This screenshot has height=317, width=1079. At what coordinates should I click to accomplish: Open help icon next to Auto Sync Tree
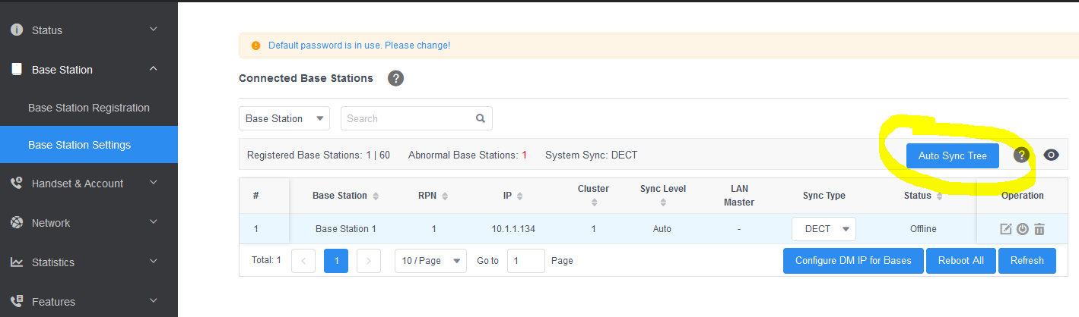click(x=1021, y=155)
